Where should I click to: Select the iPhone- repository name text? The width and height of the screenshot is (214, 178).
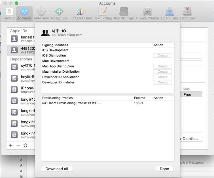pos(28,88)
